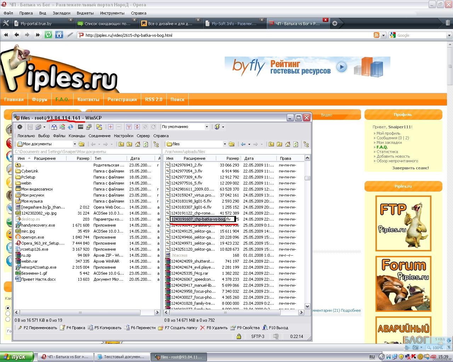Open Регистрация site navigation link
The width and height of the screenshot is (453, 362).
(122, 99)
